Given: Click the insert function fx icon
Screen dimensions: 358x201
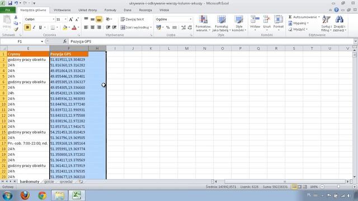Looking at the screenshot, I should point(65,41).
